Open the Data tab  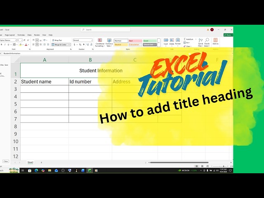tap(29, 35)
